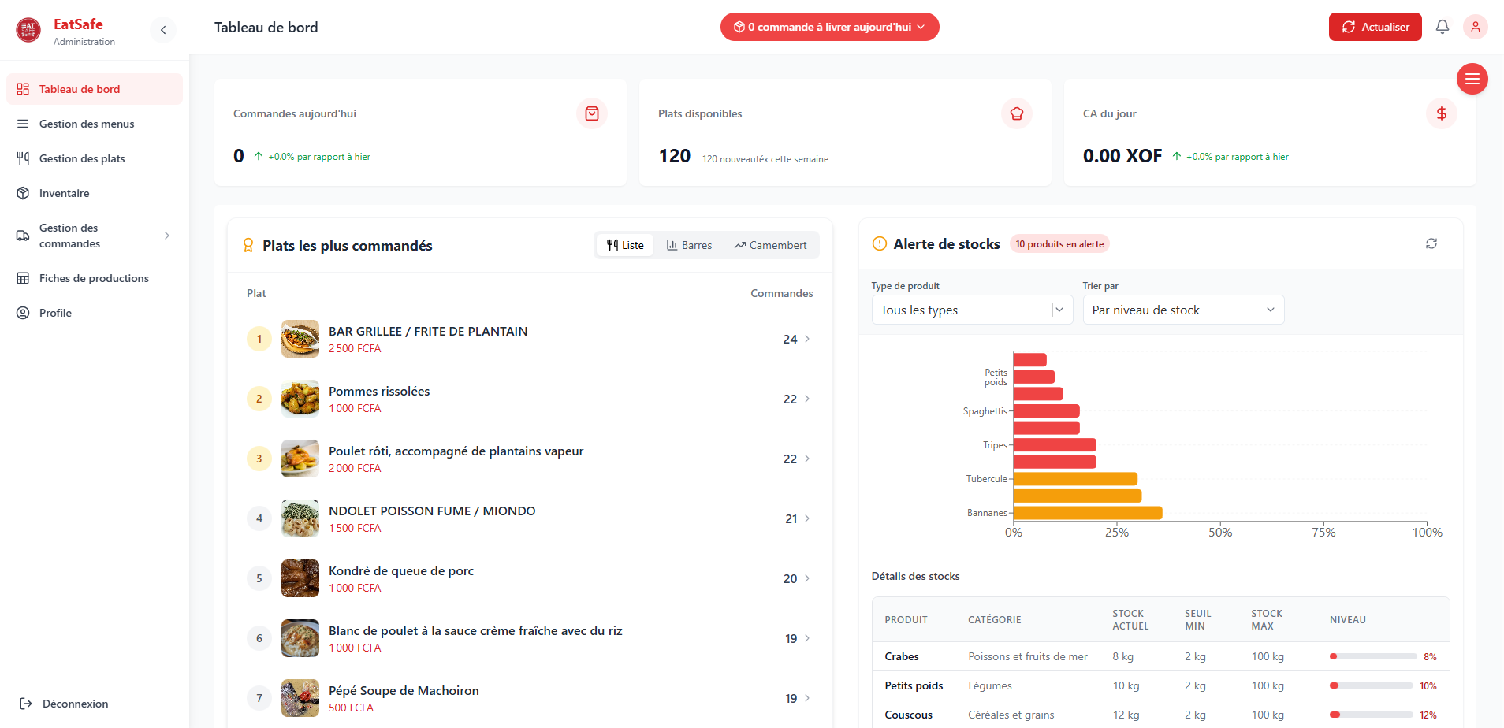Select the Inventaire box icon in sidebar

click(x=23, y=193)
